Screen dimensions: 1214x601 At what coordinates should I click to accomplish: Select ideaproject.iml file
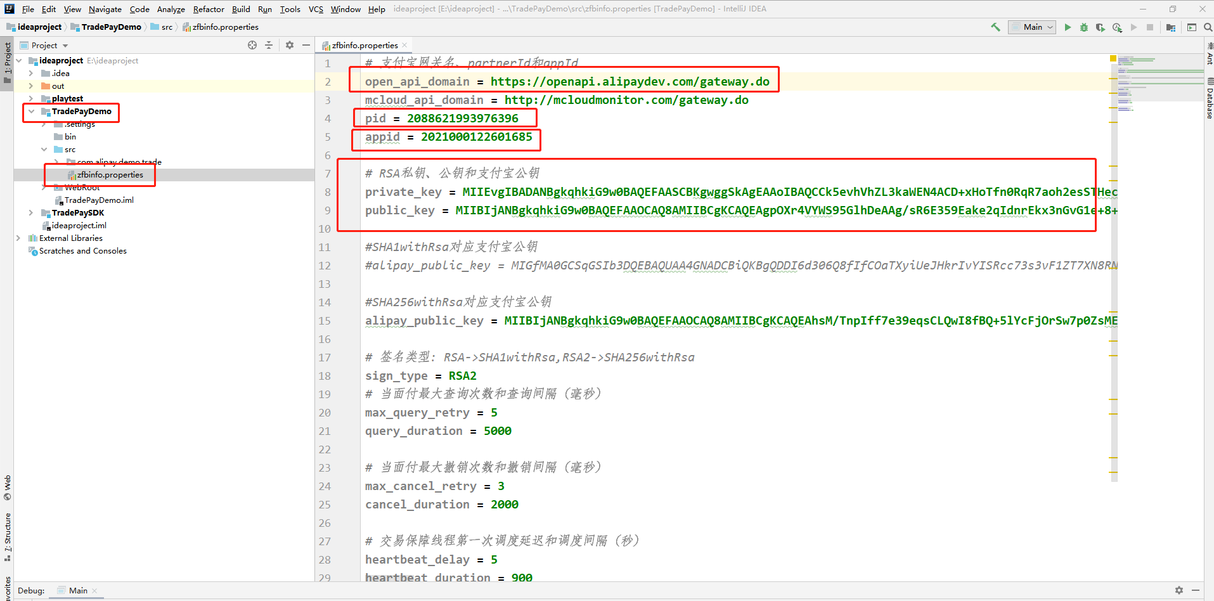pyautogui.click(x=79, y=226)
